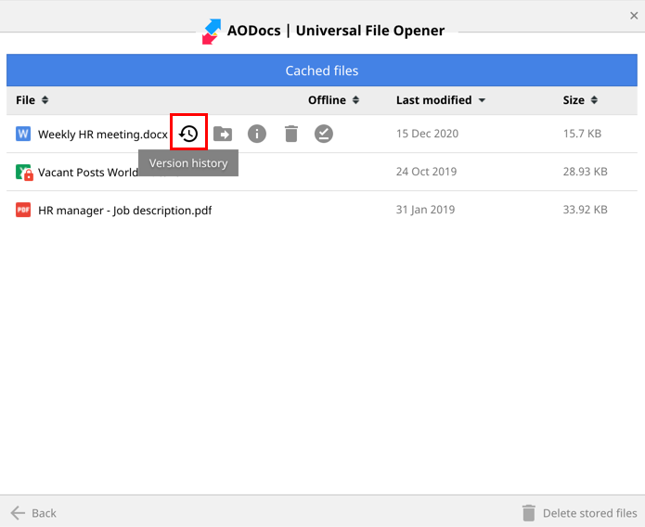Click the Cached files header banner
645x527 pixels.
pyautogui.click(x=322, y=71)
